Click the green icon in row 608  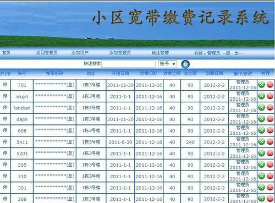click(261, 130)
